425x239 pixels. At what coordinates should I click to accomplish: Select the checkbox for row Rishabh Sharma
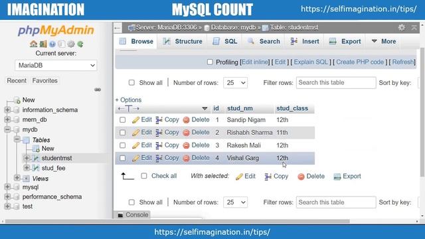coord(122,133)
